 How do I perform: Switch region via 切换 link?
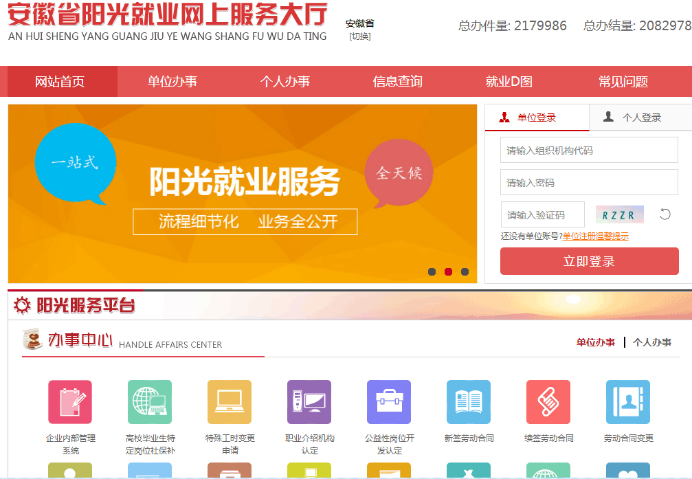(359, 36)
